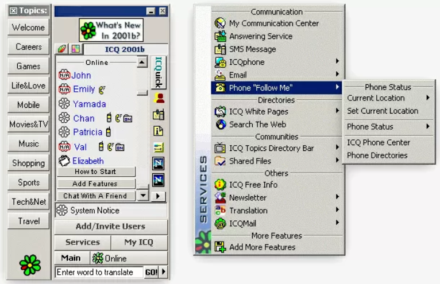Image resolution: width=440 pixels, height=284 pixels.
Task: Click the ICQ flower logo under Topics
Action: 30,265
